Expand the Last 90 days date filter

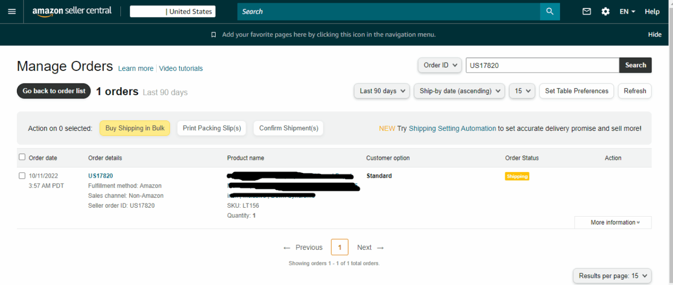382,91
